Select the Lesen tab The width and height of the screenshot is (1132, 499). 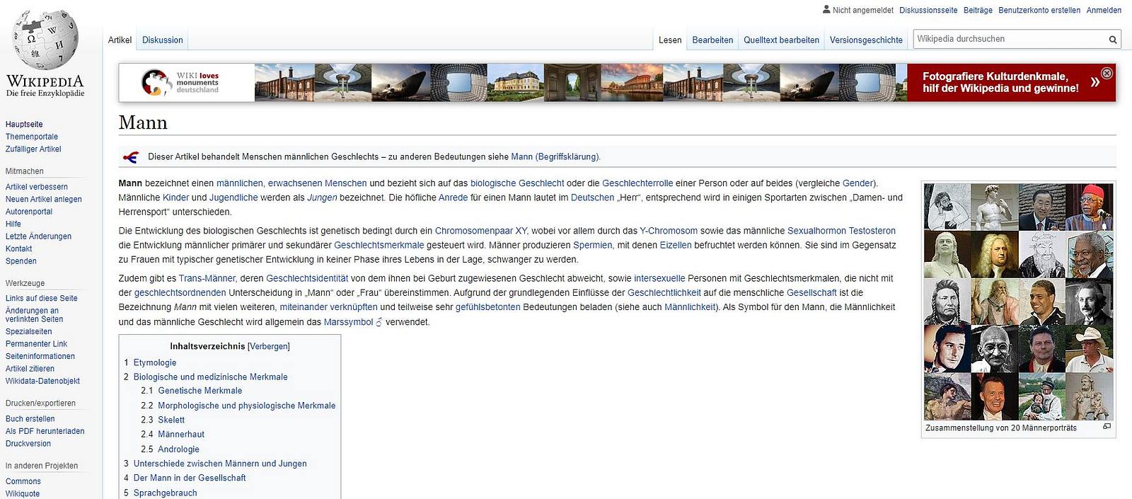coord(670,40)
